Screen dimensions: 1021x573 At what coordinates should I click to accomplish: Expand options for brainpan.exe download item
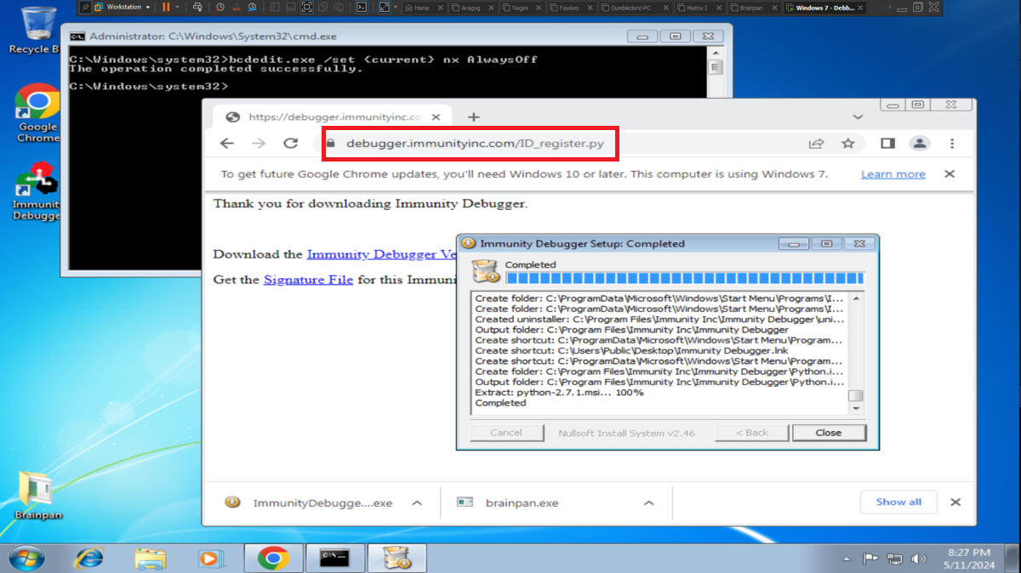pyautogui.click(x=648, y=502)
